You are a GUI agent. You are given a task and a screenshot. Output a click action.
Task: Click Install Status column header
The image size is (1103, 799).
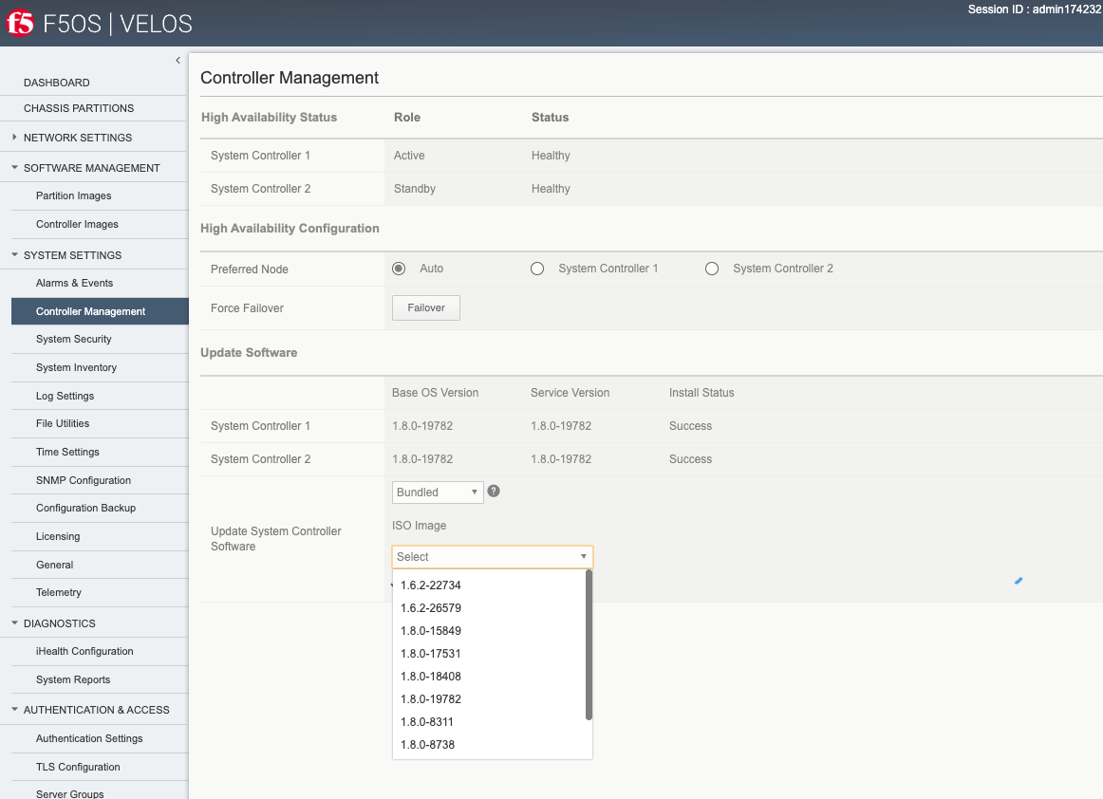[701, 393]
